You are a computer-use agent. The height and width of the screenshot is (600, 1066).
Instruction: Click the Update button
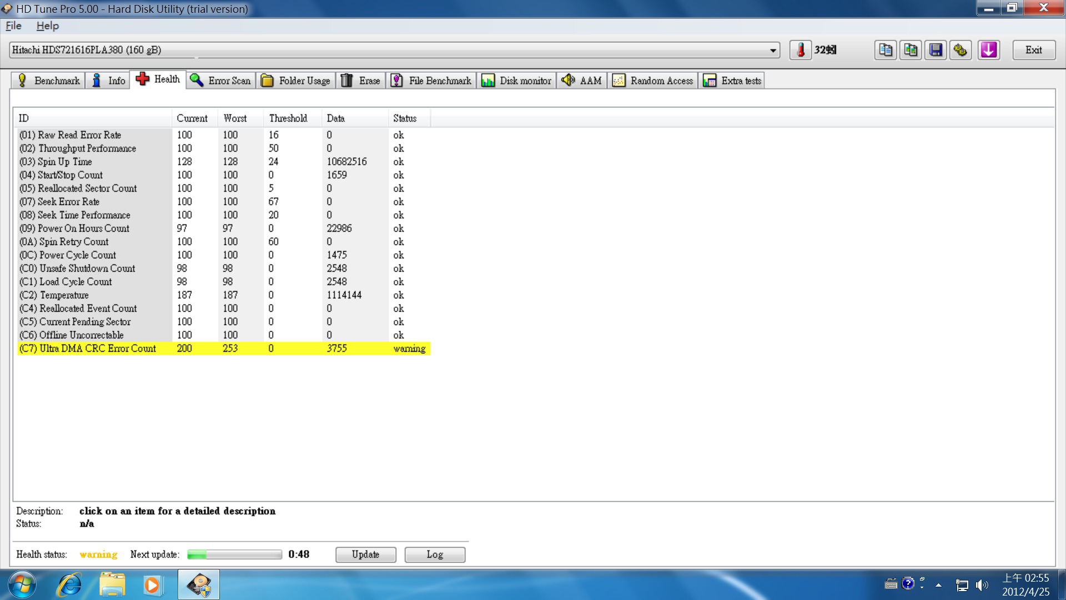coord(365,554)
